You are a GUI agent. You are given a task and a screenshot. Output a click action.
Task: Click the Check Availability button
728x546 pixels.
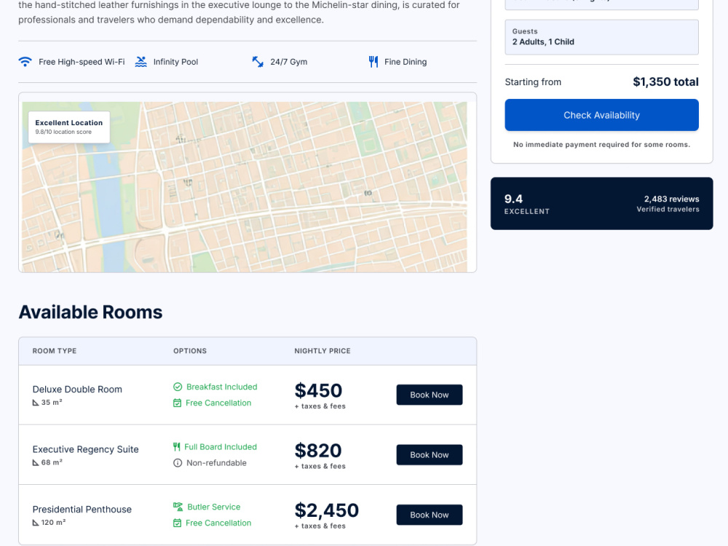coord(601,115)
